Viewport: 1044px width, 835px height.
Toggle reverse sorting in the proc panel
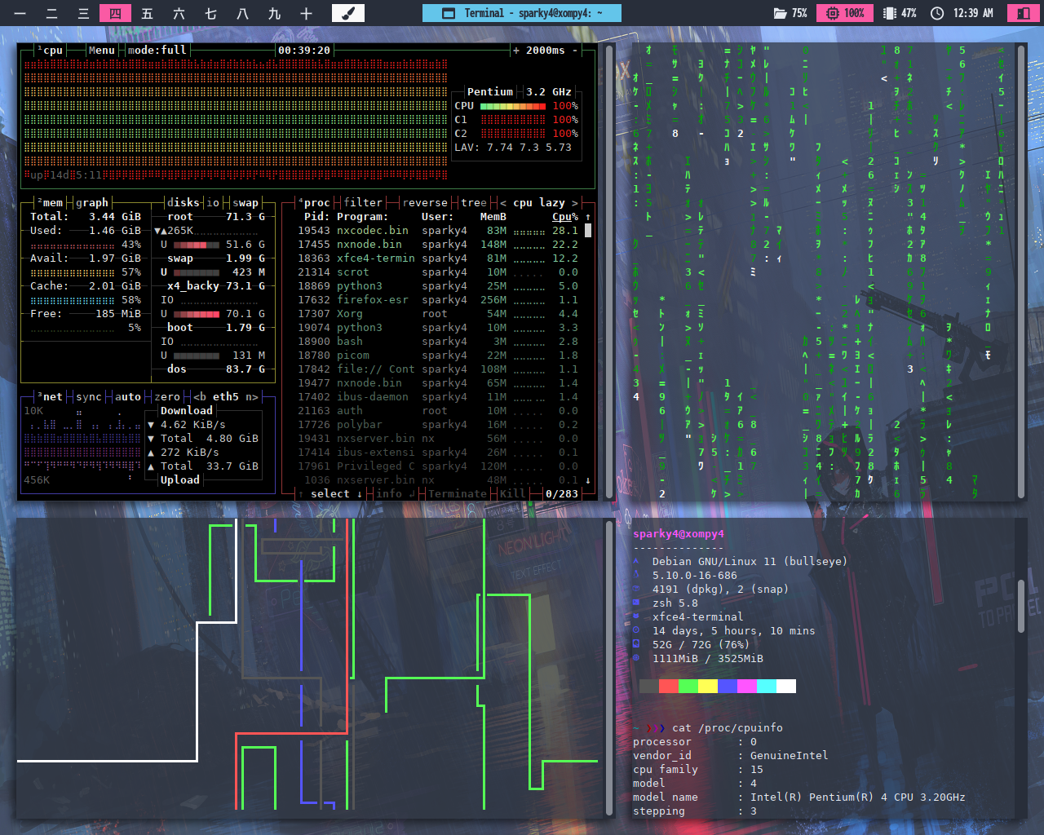coord(425,203)
